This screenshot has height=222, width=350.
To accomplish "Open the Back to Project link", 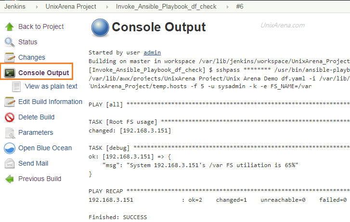I will click(41, 26).
